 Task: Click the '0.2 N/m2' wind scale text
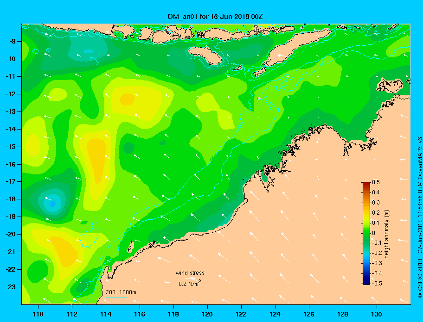[190, 283]
